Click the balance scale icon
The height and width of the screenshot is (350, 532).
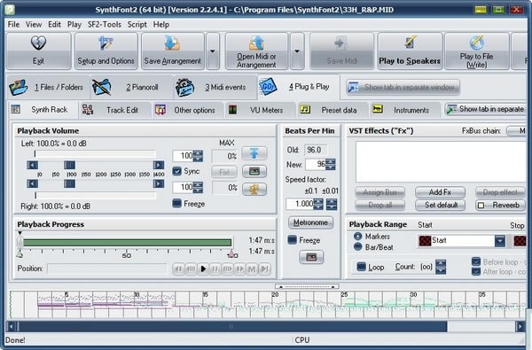(254, 190)
